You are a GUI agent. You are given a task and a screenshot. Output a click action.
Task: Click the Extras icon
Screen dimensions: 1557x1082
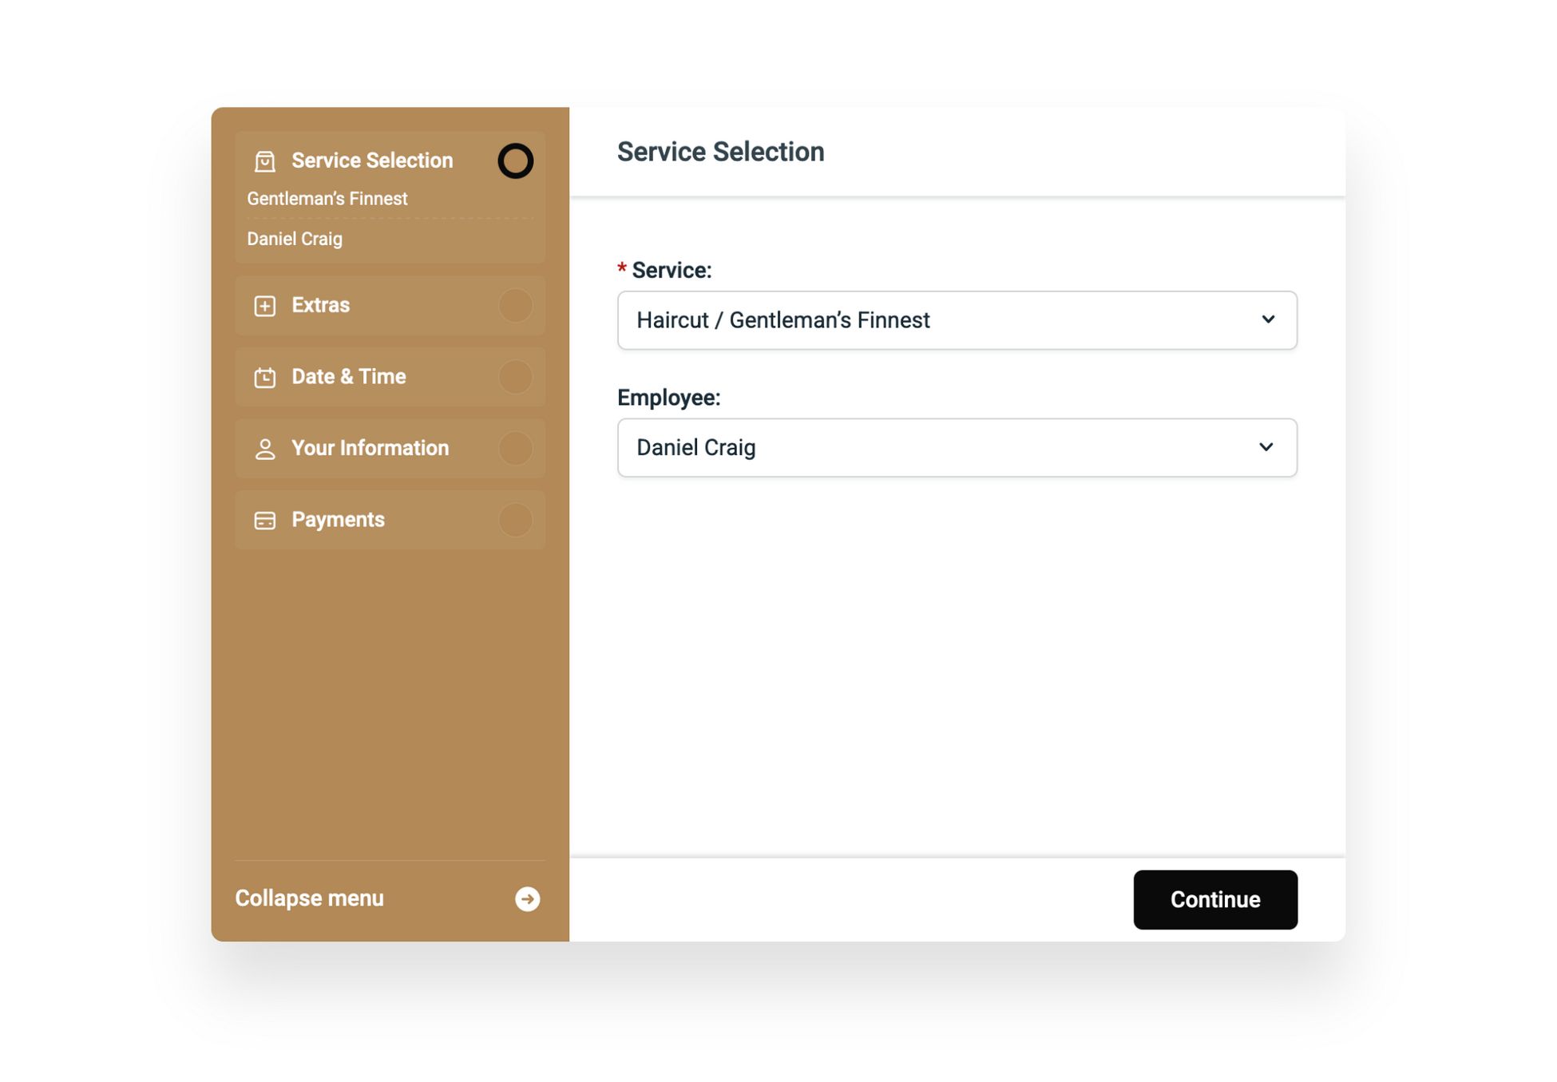pos(263,305)
